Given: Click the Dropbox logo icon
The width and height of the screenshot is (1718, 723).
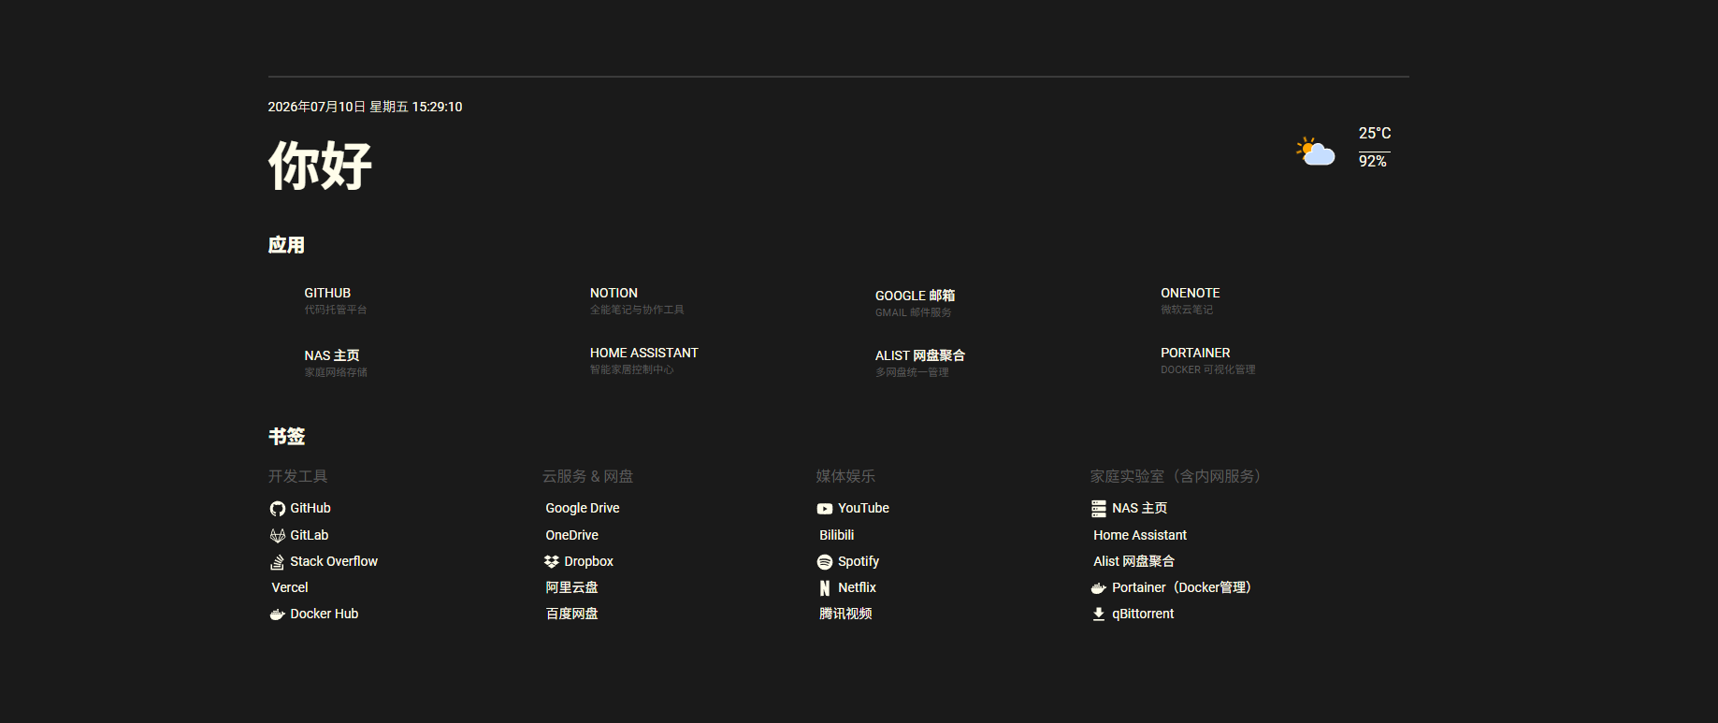Looking at the screenshot, I should [552, 562].
